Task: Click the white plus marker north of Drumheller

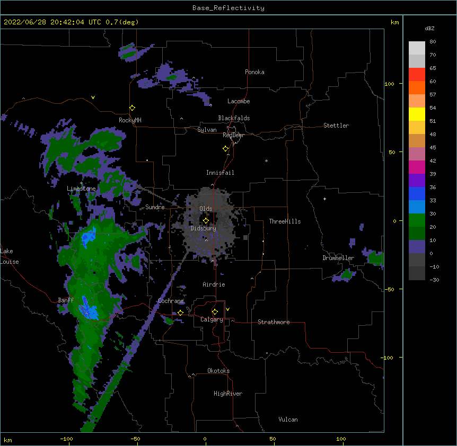Action: point(324,199)
